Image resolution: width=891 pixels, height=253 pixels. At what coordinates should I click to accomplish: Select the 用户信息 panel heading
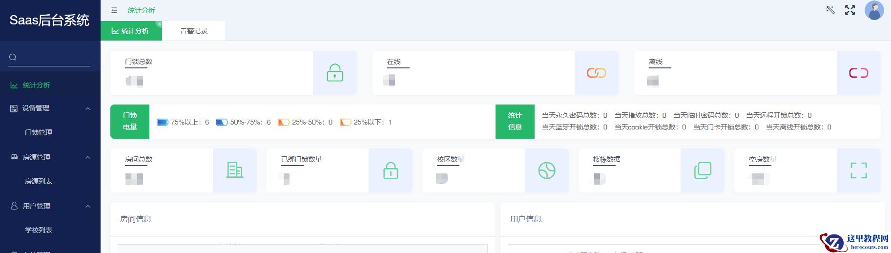pyautogui.click(x=526, y=219)
